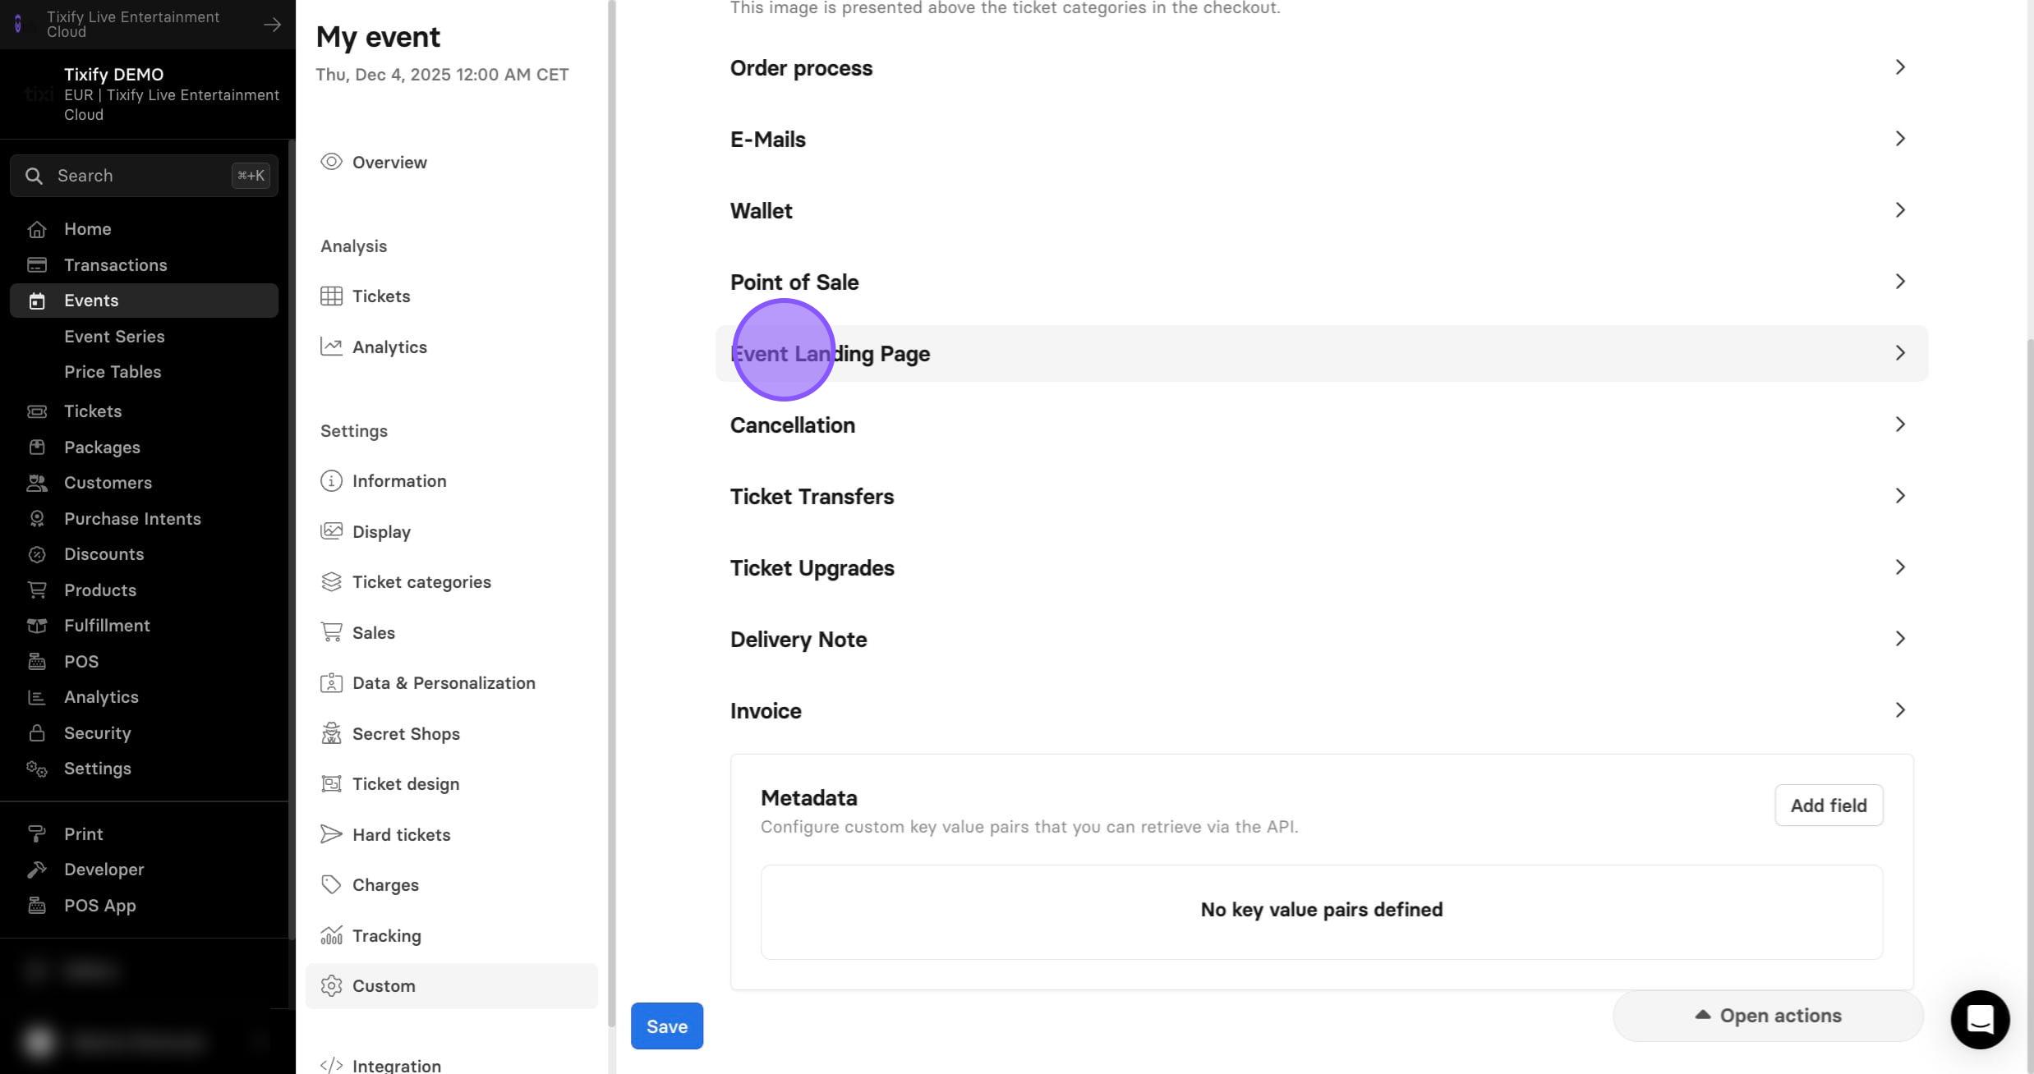Screen dimensions: 2034x1074
Task: Expand the Point of Sale section
Action: [x=1321, y=282]
